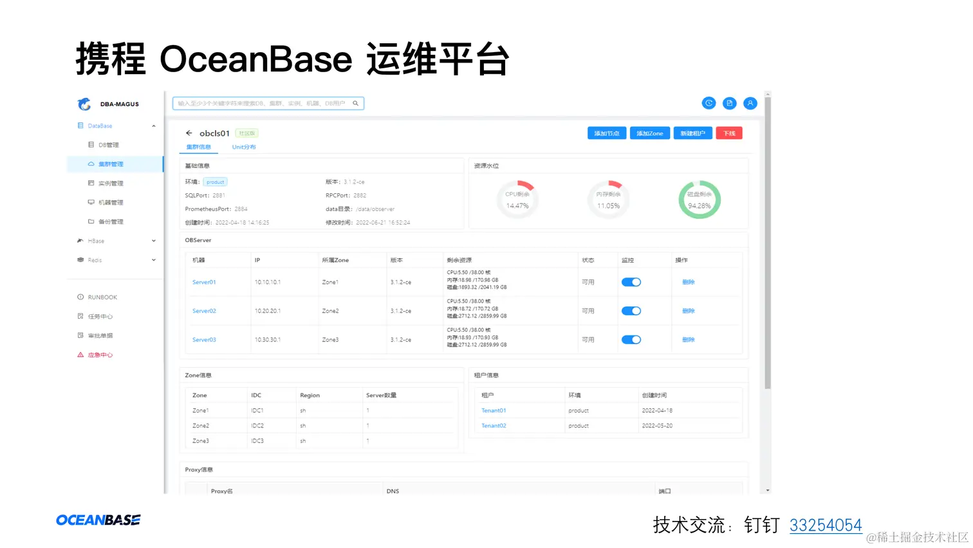
Task: Click the vertical scrollbar thumb
Action: point(768,243)
